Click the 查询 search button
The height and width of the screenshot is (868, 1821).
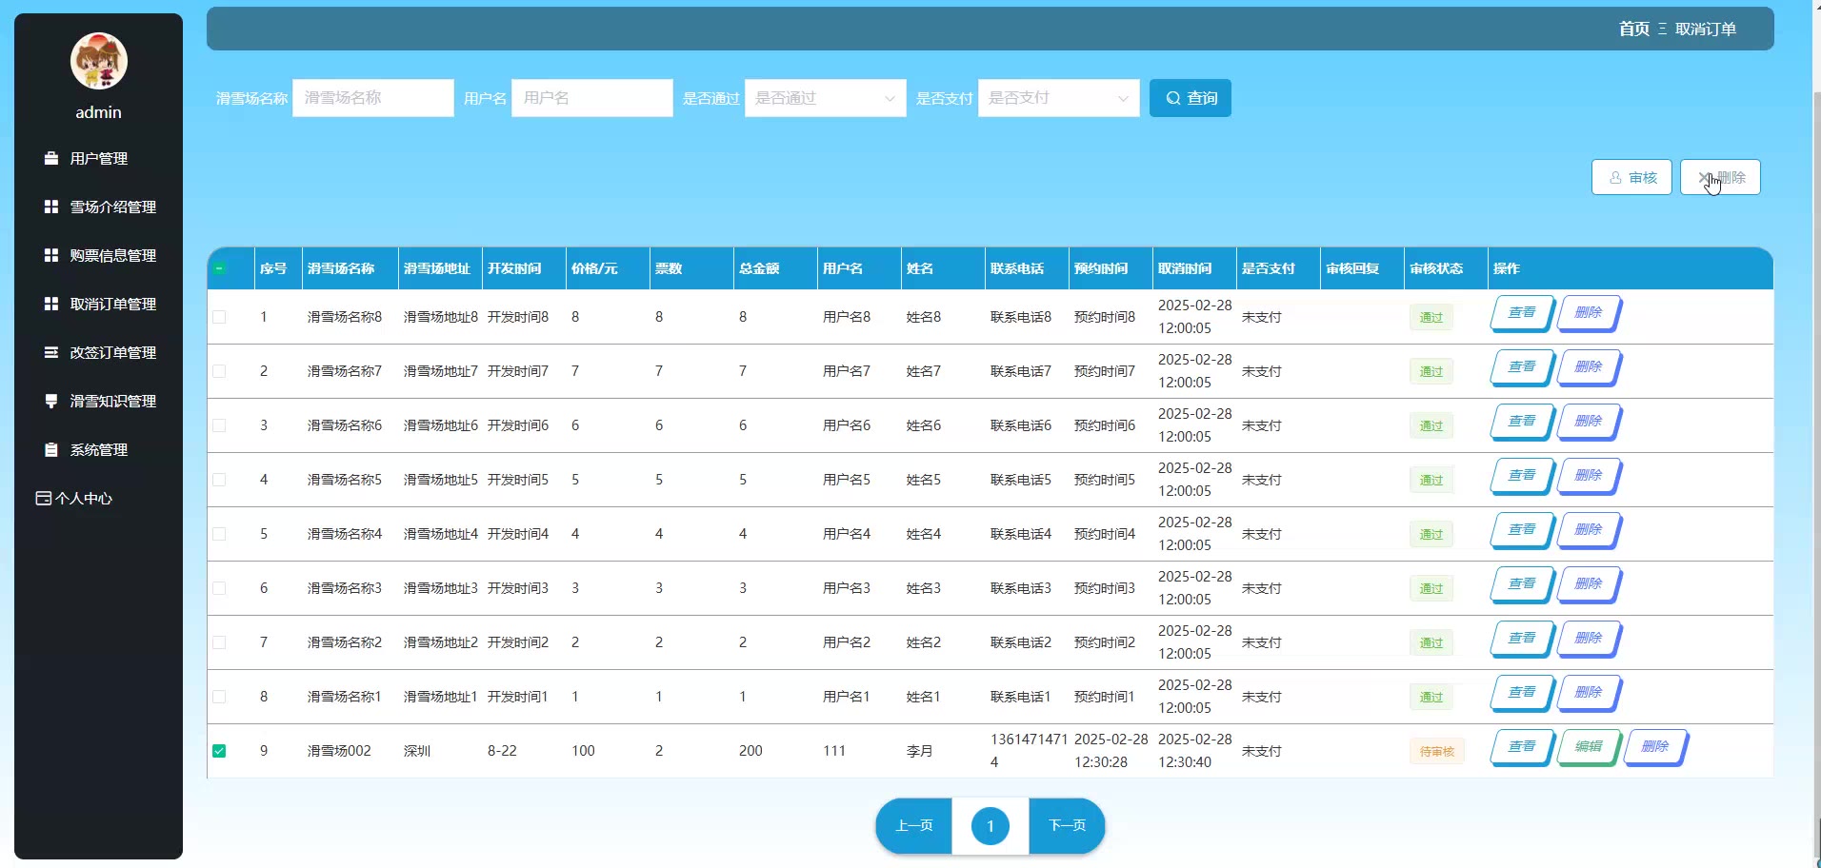point(1190,98)
